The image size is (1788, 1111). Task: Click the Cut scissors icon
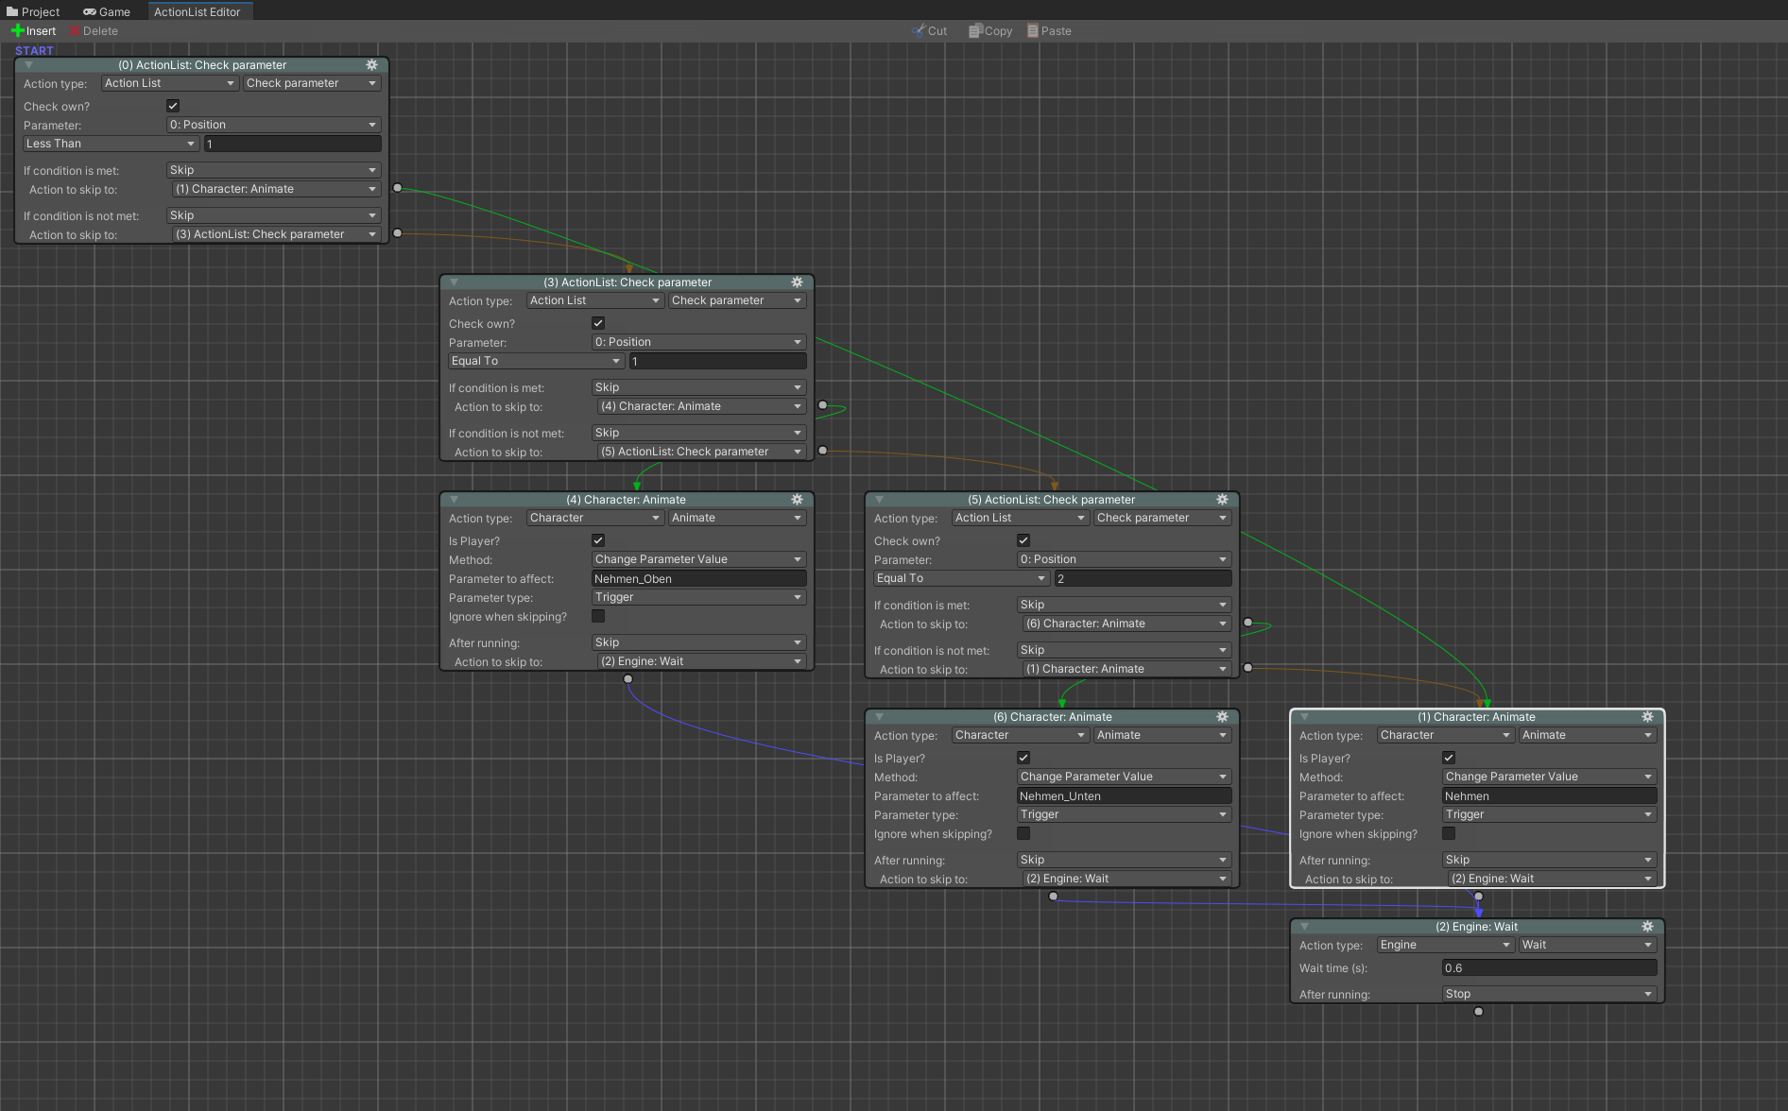click(917, 31)
